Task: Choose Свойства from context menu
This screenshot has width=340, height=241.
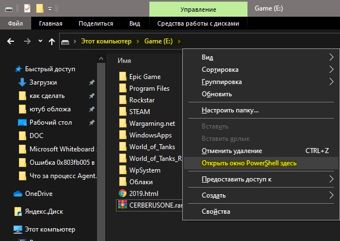Action: pyautogui.click(x=261, y=212)
